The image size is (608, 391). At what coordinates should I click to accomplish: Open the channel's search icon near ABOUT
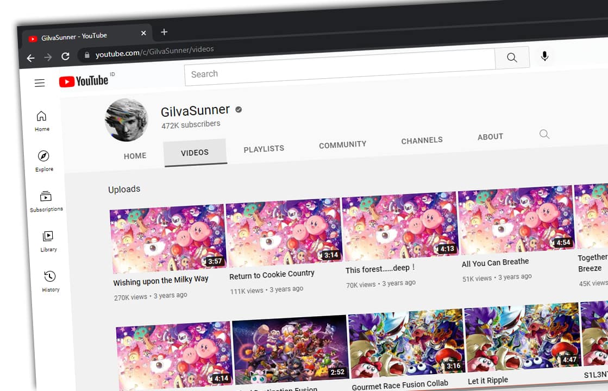coord(544,134)
